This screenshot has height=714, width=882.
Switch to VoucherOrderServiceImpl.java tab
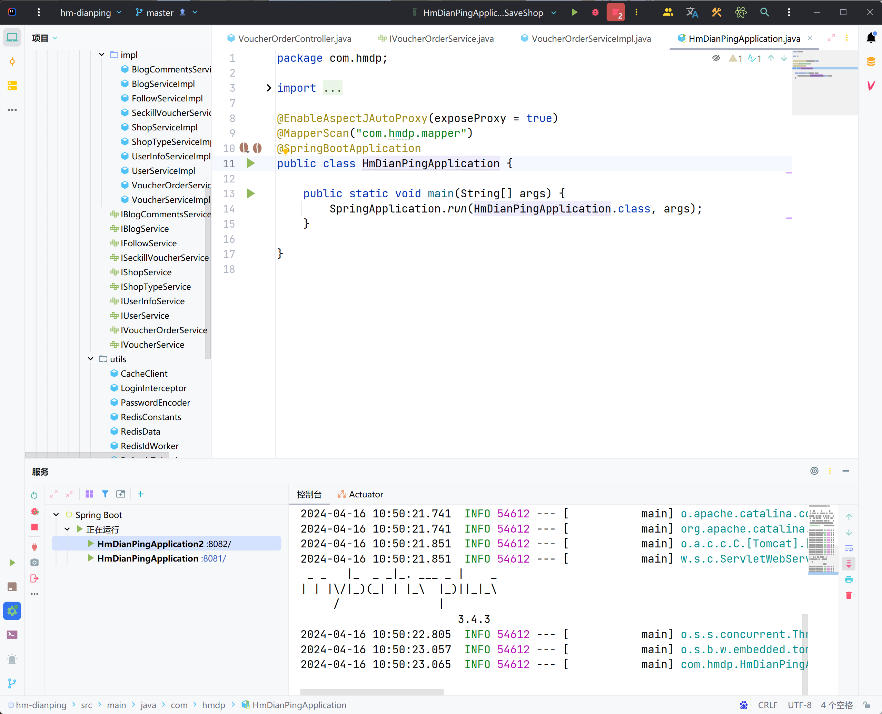(x=591, y=39)
